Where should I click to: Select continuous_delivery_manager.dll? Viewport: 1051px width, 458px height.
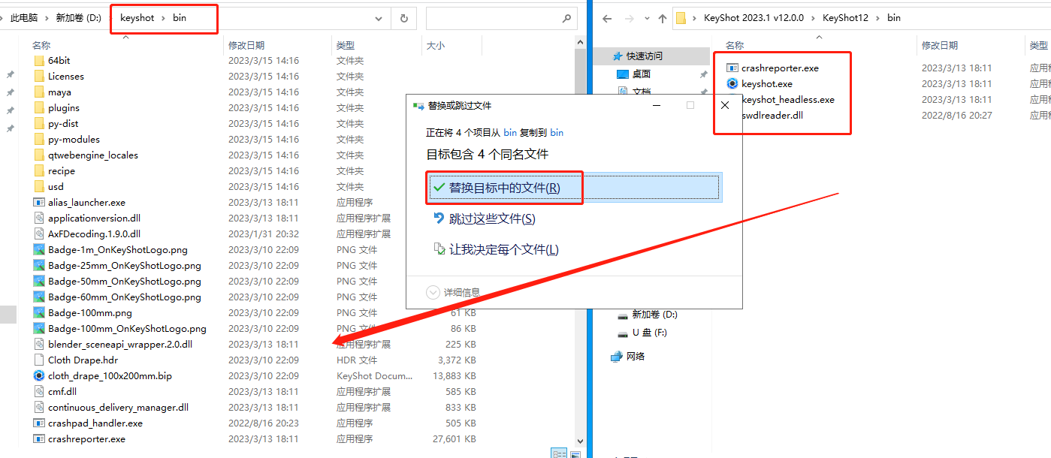pos(118,407)
